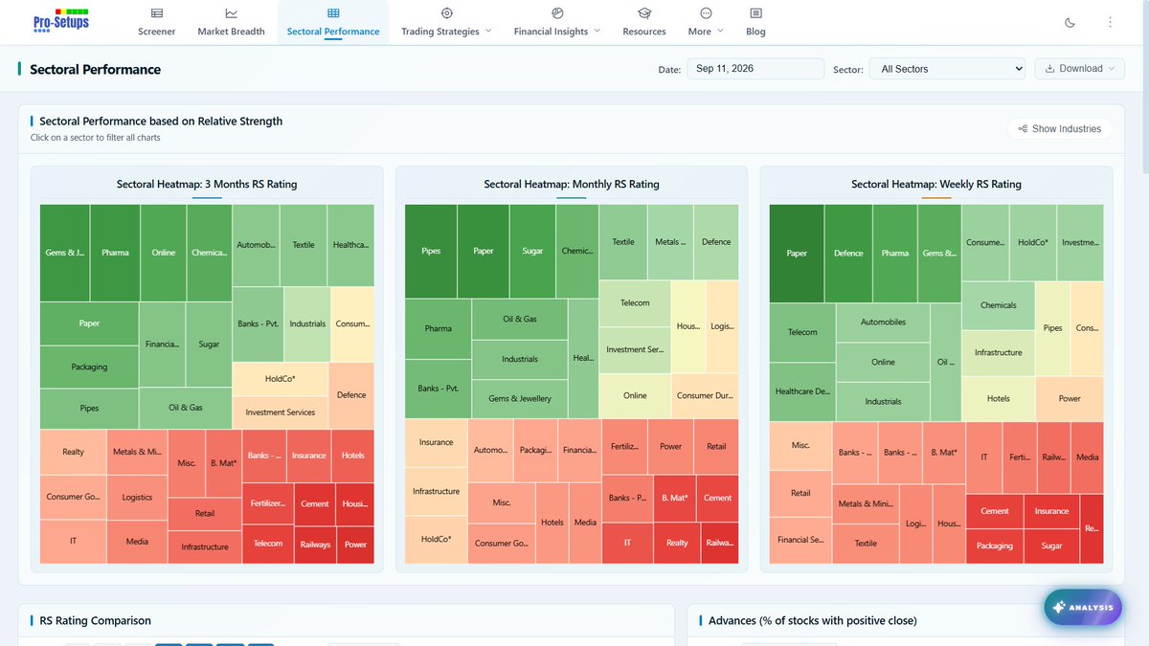Image resolution: width=1149 pixels, height=646 pixels.
Task: Click Pharma cell in 3 Months heatmap
Action: pos(115,253)
